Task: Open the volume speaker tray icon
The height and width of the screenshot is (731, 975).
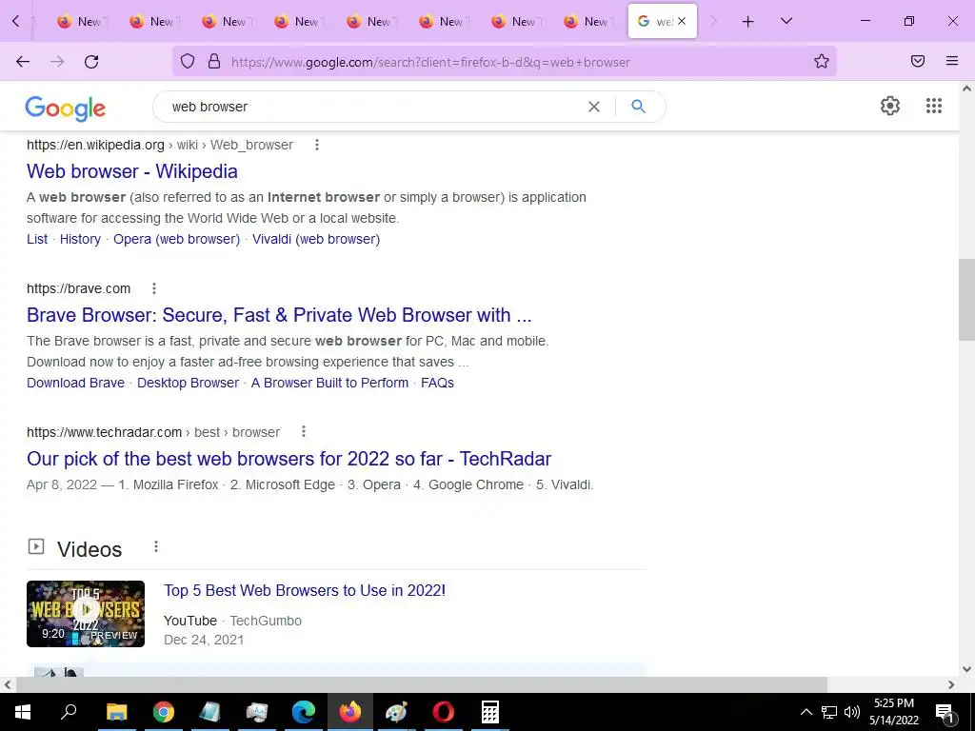Action: click(852, 712)
